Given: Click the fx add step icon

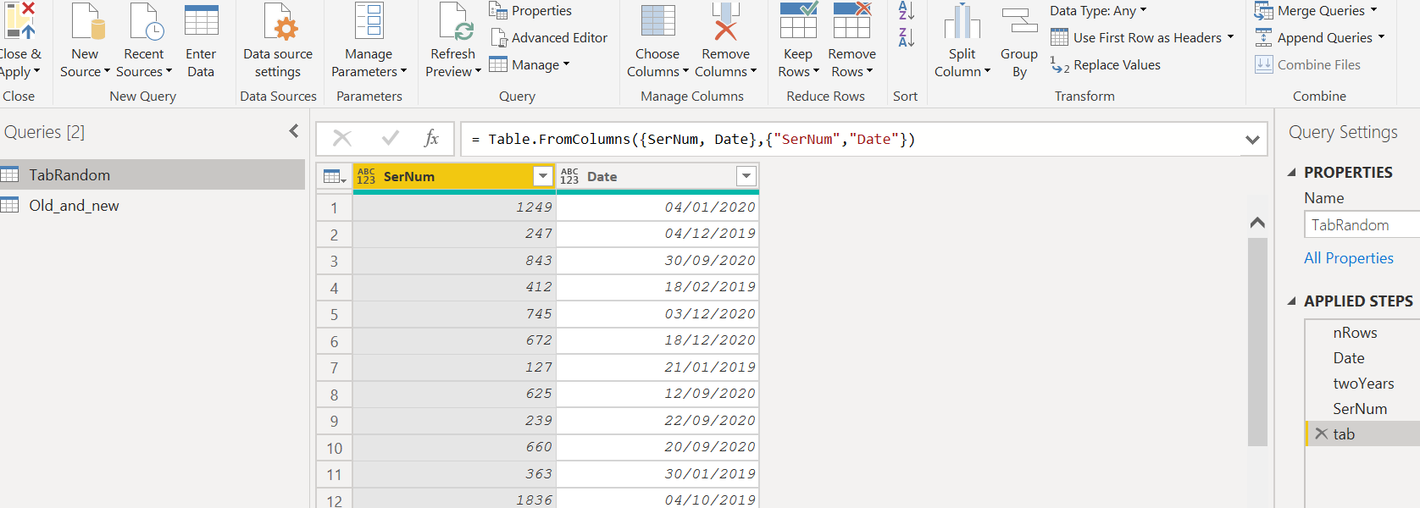Looking at the screenshot, I should coord(431,138).
